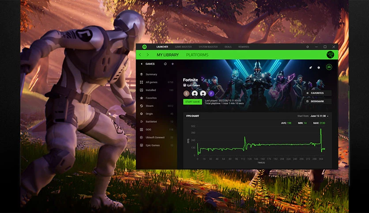Click the Razer Cortex logo icon
This screenshot has height=213, width=369.
pos(144,47)
